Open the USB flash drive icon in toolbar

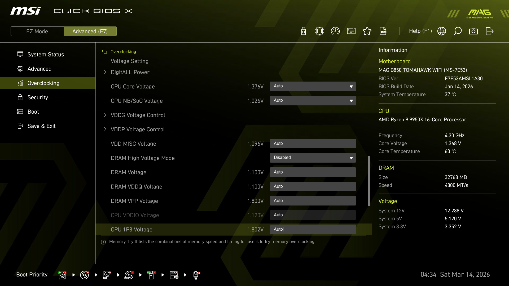click(304, 31)
